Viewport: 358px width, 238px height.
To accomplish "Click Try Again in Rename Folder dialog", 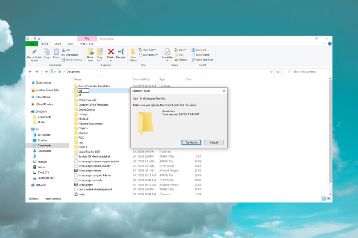I will point(192,142).
